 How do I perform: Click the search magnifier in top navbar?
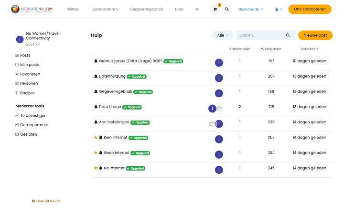click(x=226, y=9)
